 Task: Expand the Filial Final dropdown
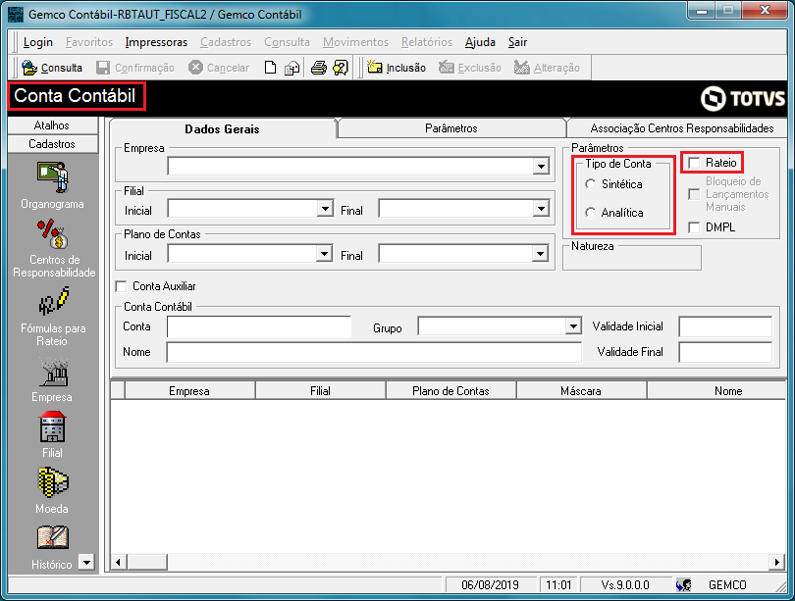pyautogui.click(x=541, y=208)
